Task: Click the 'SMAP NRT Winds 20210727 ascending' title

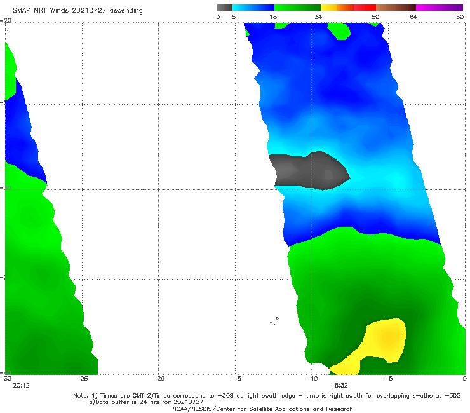Action: click(77, 10)
